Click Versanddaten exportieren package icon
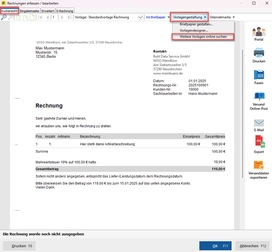 tap(259, 165)
